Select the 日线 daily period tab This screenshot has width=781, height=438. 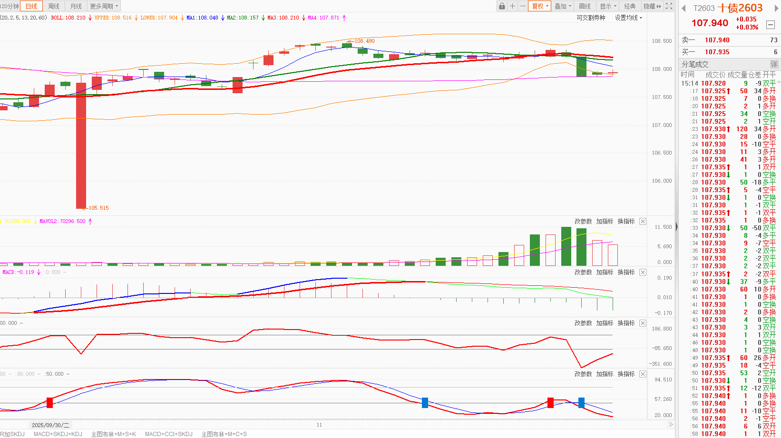pyautogui.click(x=31, y=6)
